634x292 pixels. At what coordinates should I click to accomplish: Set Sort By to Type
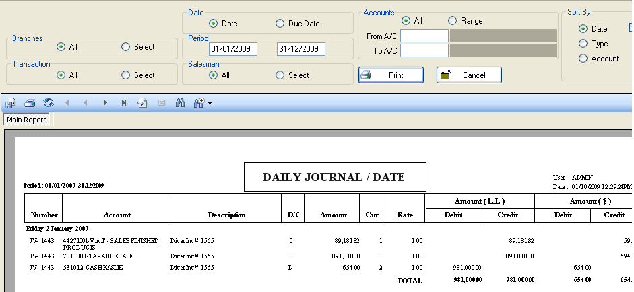(583, 44)
